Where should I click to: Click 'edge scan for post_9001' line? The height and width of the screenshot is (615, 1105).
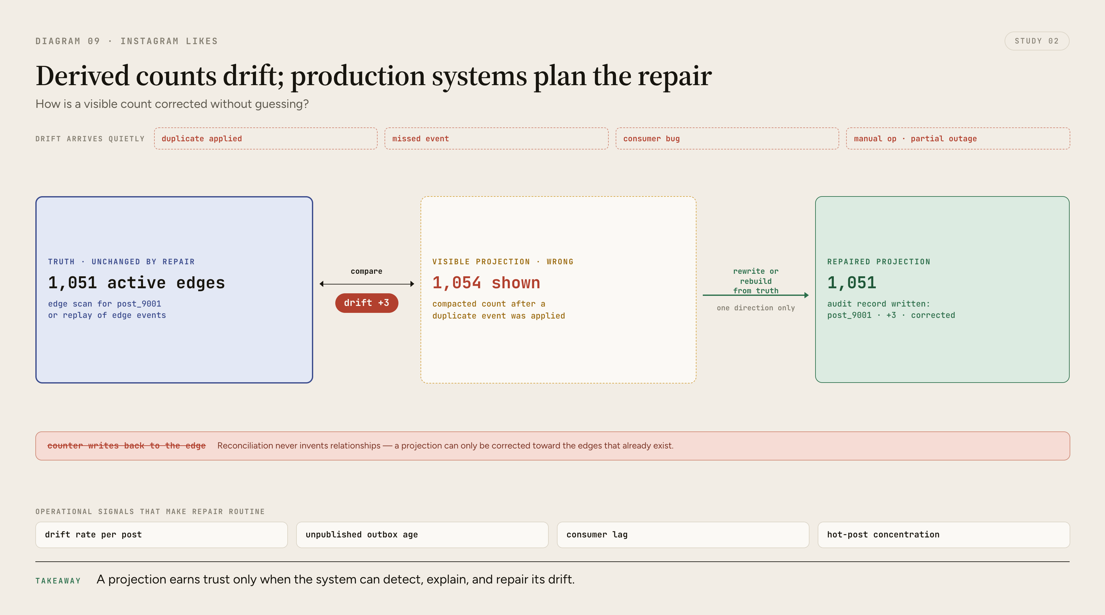(x=104, y=304)
